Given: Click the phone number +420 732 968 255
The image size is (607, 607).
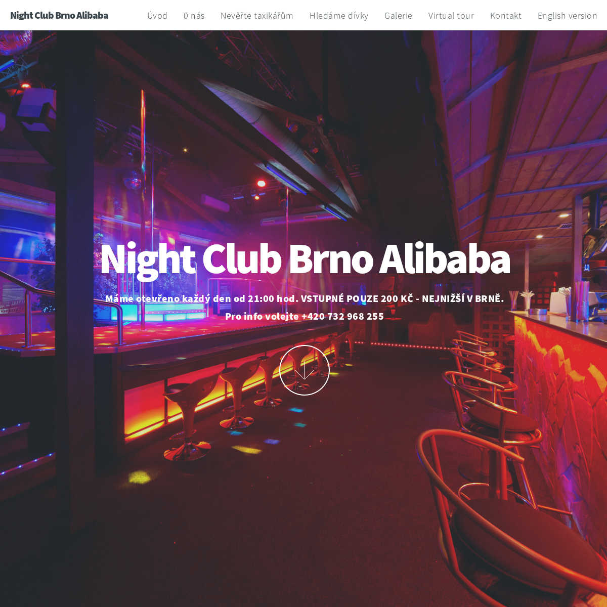Looking at the screenshot, I should [342, 316].
